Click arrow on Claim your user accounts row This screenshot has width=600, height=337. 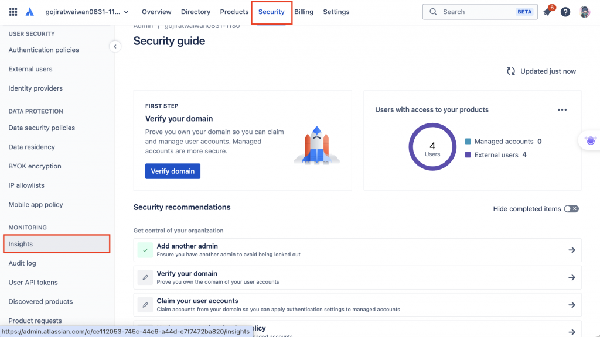pyautogui.click(x=572, y=305)
